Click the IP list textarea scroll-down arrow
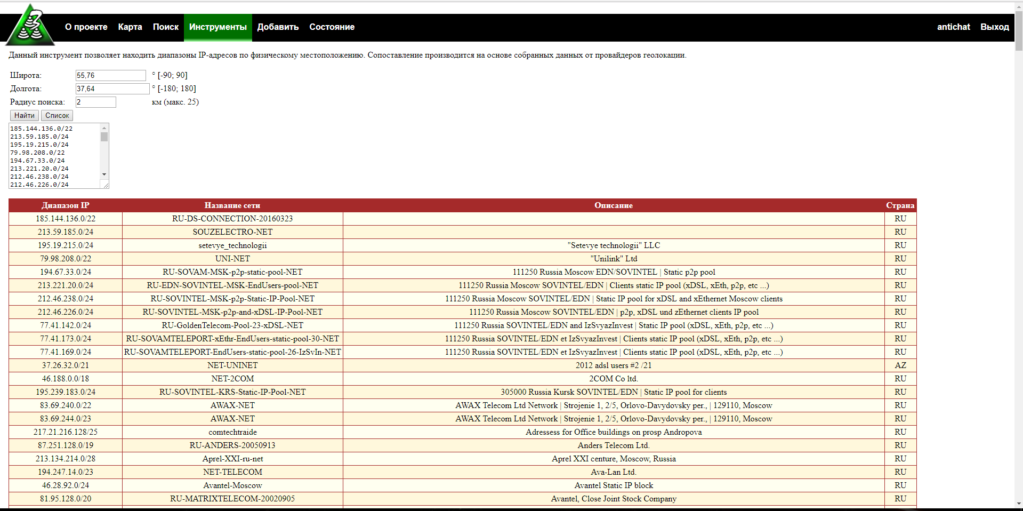Screen dimensions: 1023x511 click(x=104, y=174)
